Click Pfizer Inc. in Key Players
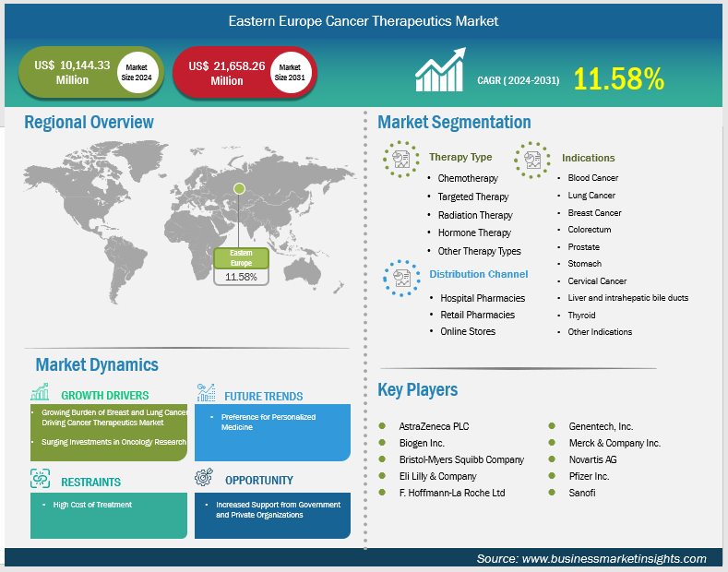 (589, 476)
